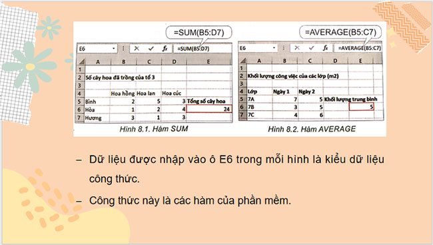Select column C header in AVERAGE sheet
This screenshot has width=433, height=245.
point(310,61)
